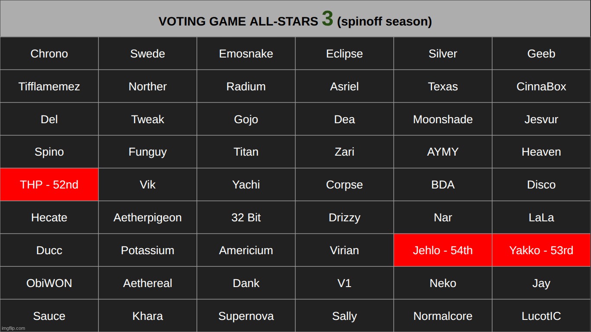
Task: Click the imgflip.com watermark
Action: coord(13,328)
